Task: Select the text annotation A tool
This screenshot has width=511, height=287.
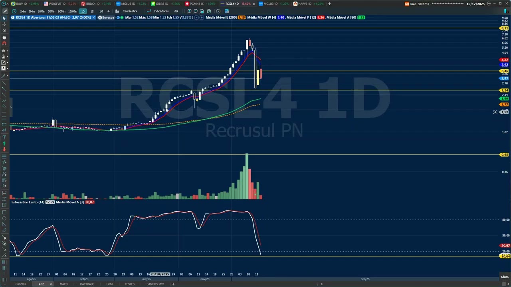Action: point(4,69)
